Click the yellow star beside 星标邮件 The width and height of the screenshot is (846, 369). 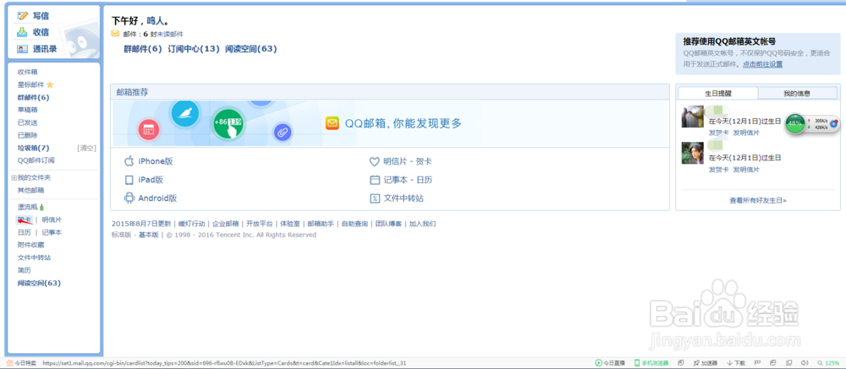click(50, 84)
